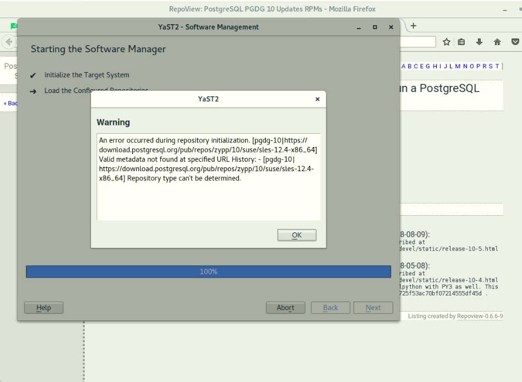Open the Firefox bookmarks list icon
The width and height of the screenshot is (522, 382).
463,42
